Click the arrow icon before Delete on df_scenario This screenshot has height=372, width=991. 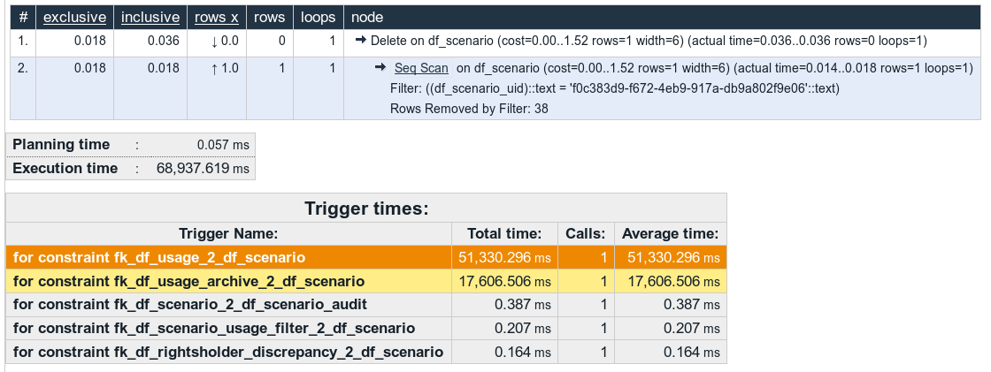(x=361, y=41)
